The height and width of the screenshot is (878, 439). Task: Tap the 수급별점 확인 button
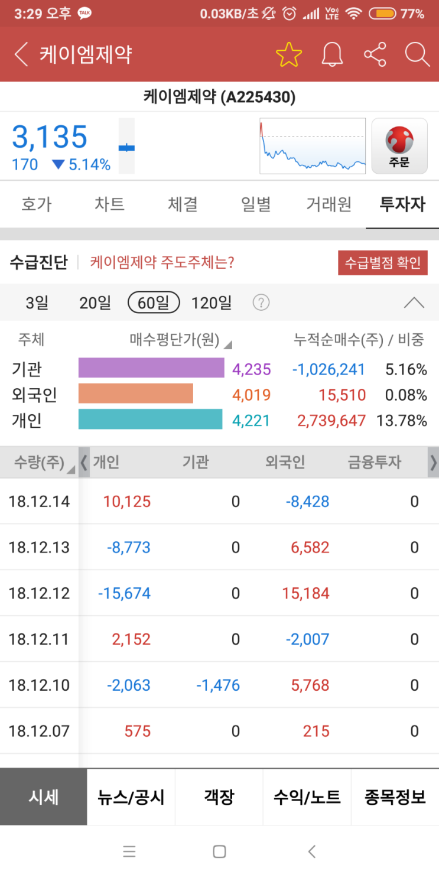click(383, 263)
